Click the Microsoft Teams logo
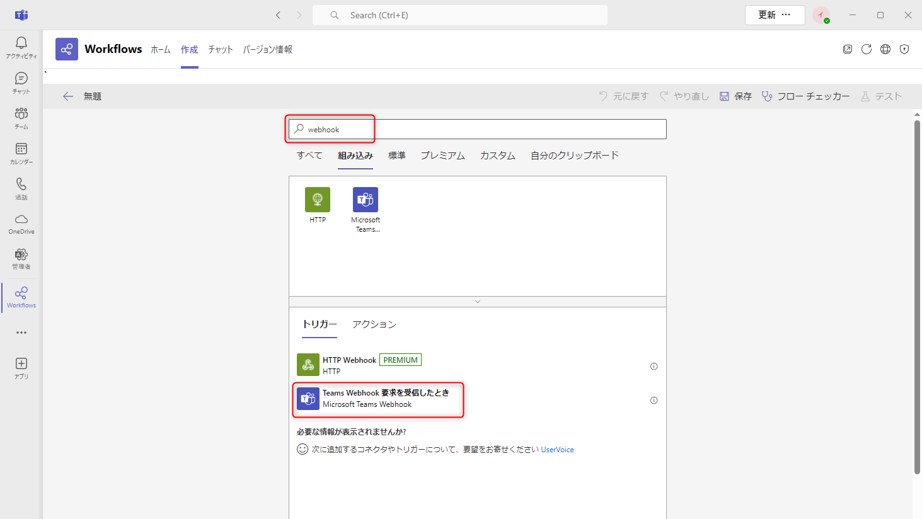Viewport: 922px width, 519px height. point(21,15)
